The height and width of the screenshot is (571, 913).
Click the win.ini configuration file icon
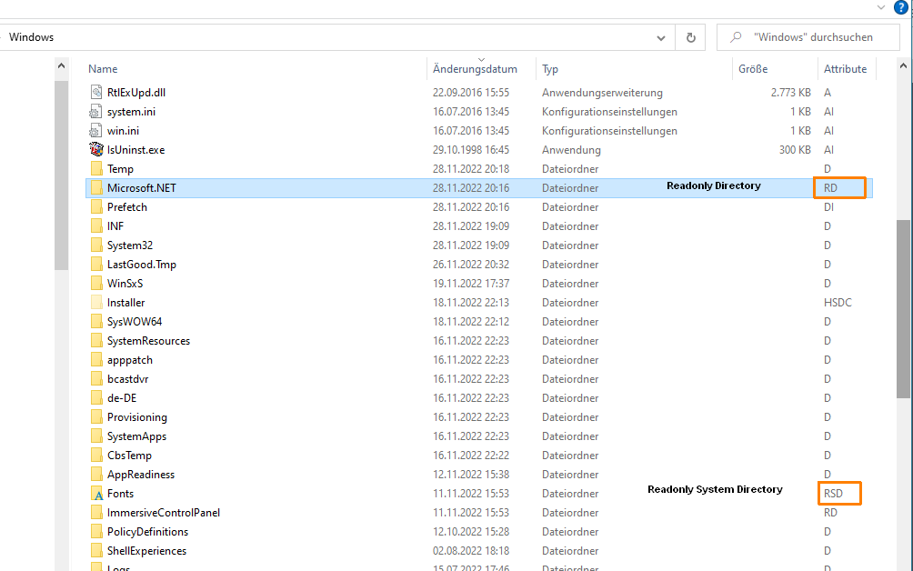pyautogui.click(x=97, y=131)
